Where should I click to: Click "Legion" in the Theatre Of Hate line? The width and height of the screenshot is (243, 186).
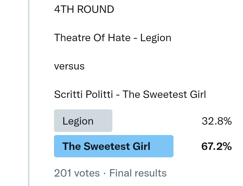click(156, 38)
